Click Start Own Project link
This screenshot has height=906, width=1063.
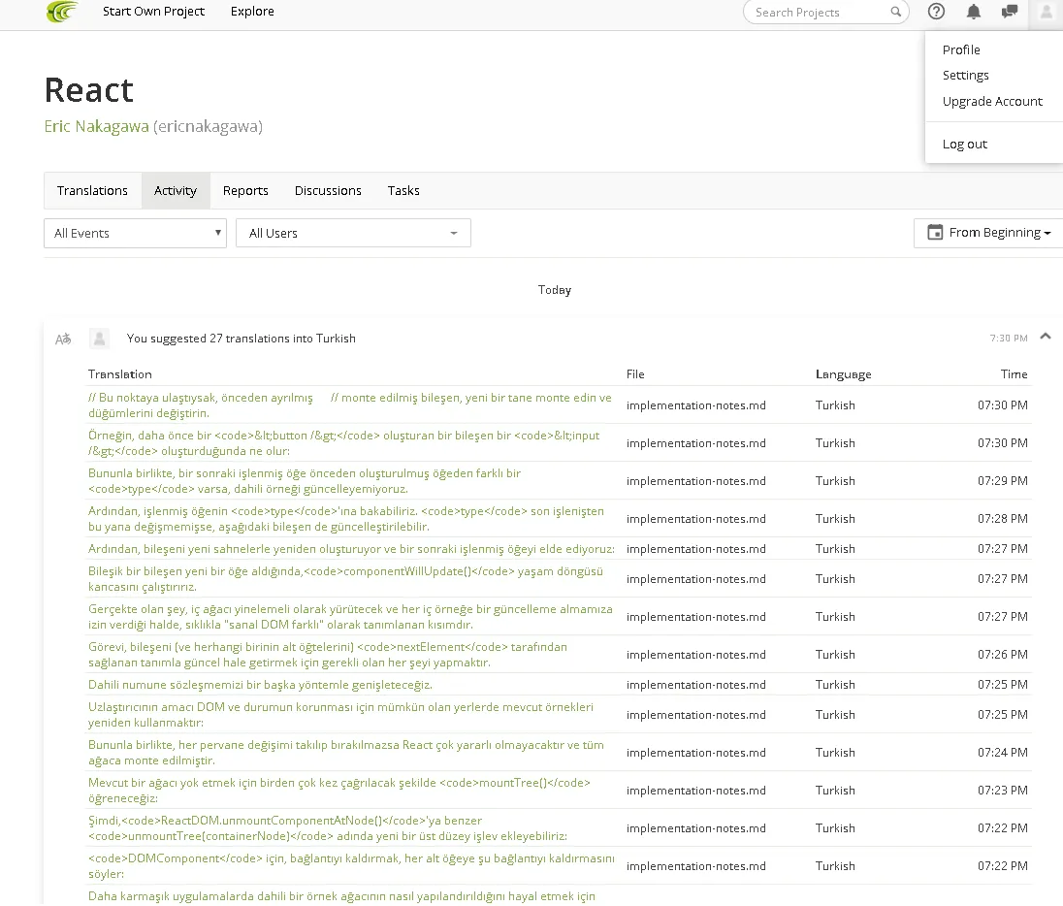(x=153, y=12)
